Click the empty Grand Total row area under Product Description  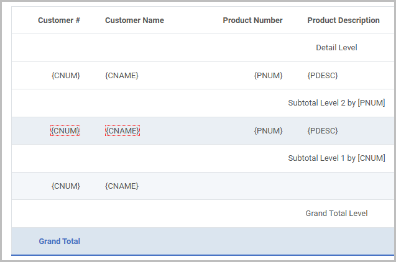pyautogui.click(x=343, y=242)
